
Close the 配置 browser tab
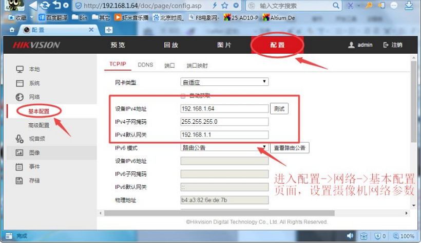point(91,30)
